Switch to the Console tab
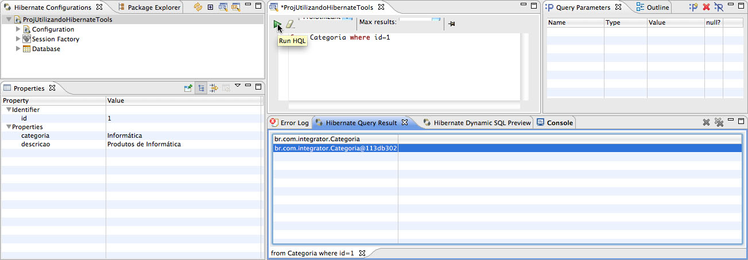748x260 pixels. 555,122
